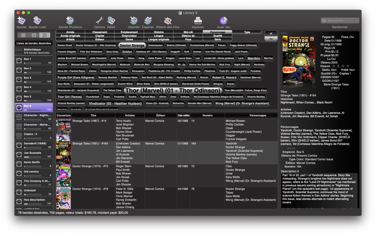Click the gear icon for Kevin Smith

(x=19, y=164)
